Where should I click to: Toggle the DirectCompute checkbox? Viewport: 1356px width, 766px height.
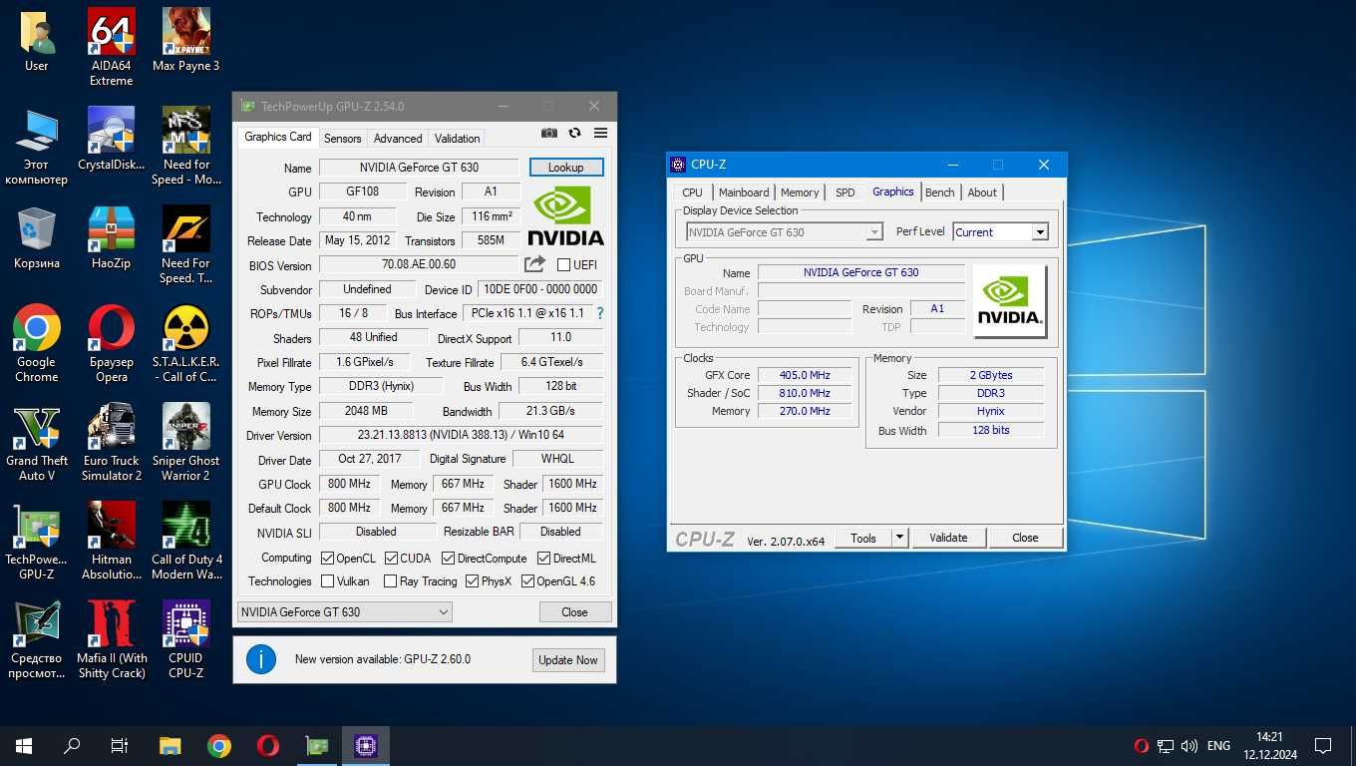click(448, 558)
